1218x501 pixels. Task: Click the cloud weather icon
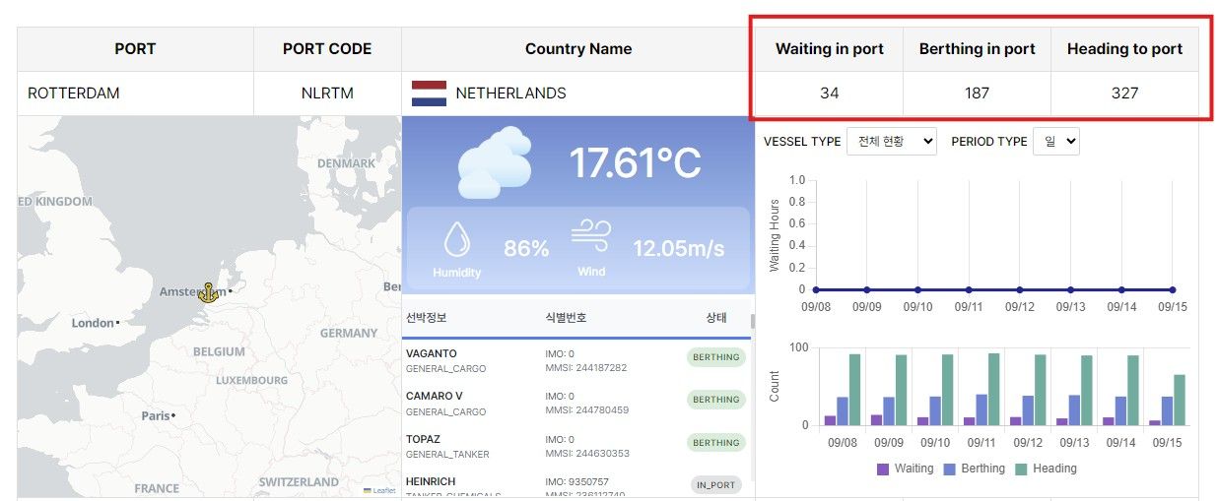(493, 162)
